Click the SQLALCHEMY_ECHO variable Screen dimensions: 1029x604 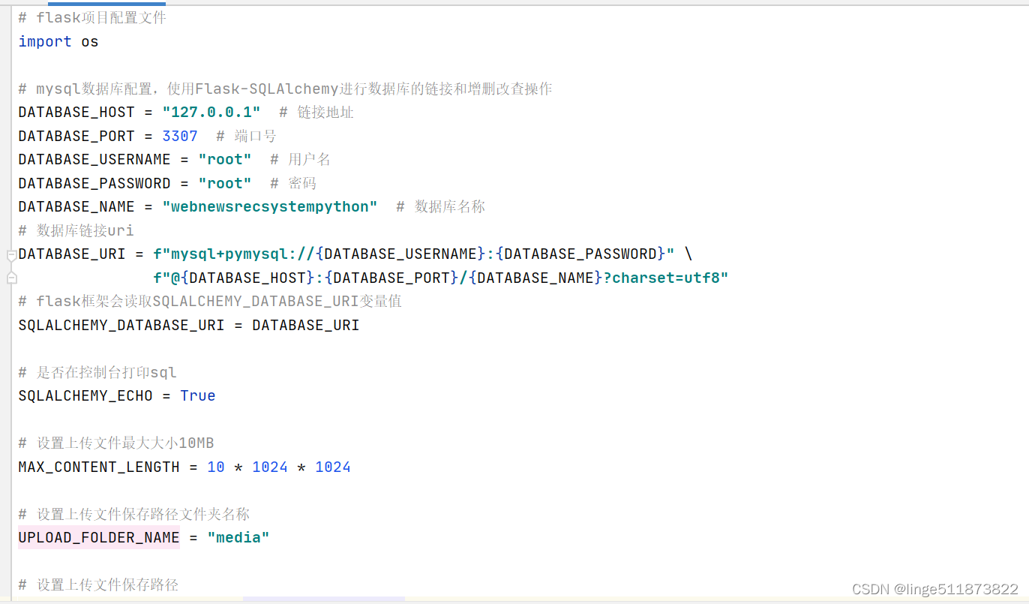tap(85, 395)
